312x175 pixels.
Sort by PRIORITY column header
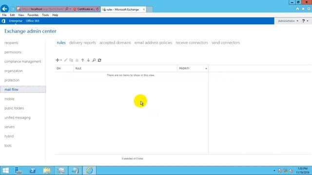pyautogui.click(x=193, y=69)
